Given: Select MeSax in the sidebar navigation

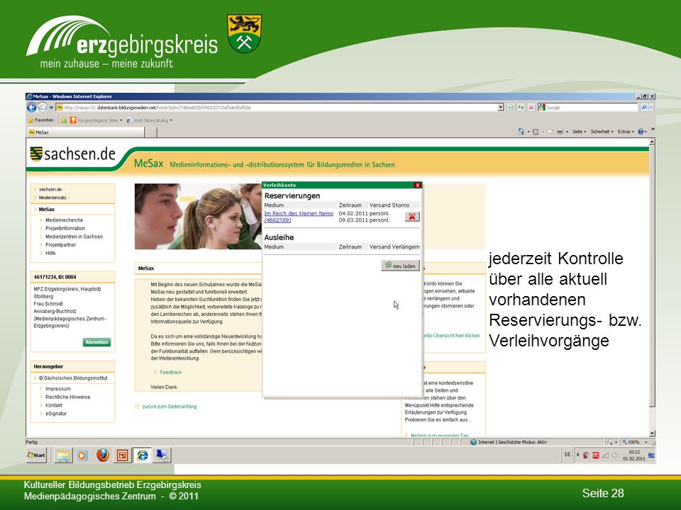Looking at the screenshot, I should click(x=47, y=210).
